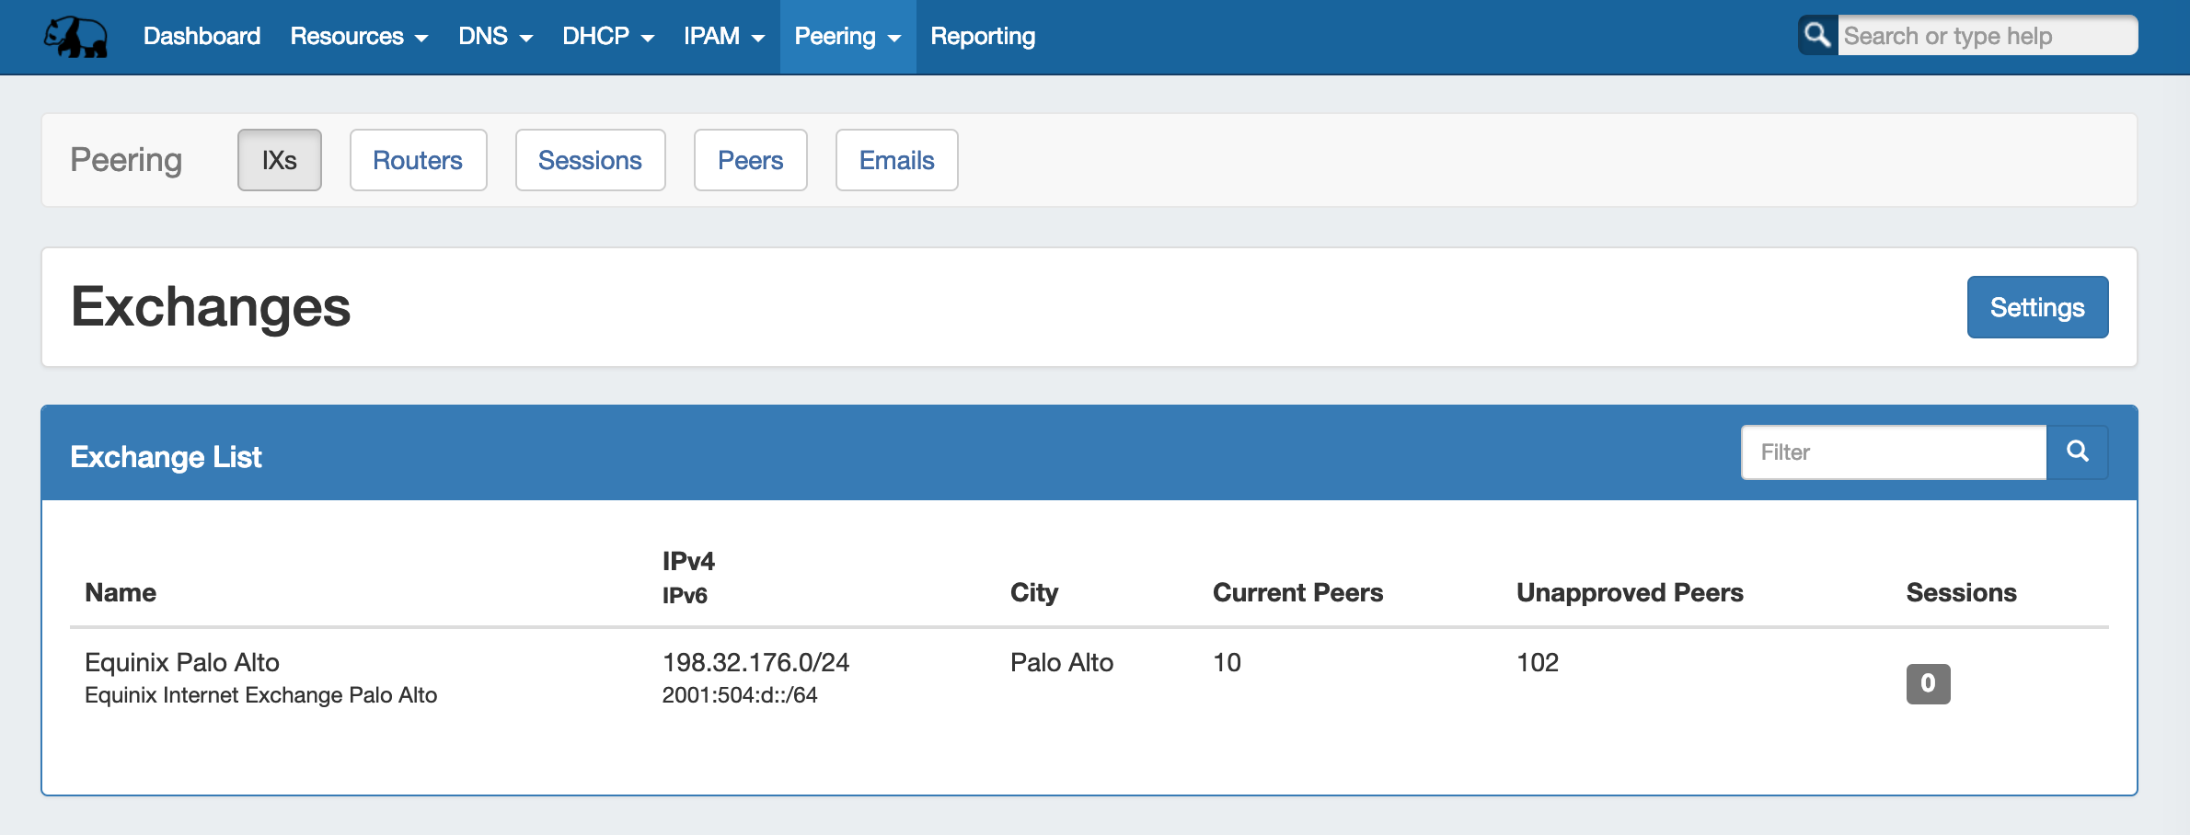Viewport: 2190px width, 835px height.
Task: Open the Peers tab
Action: click(750, 160)
